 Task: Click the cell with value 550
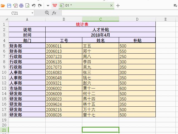[137, 51]
